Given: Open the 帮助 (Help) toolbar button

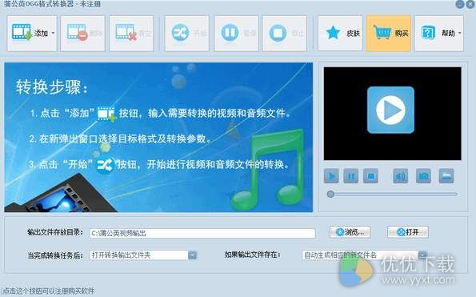Looking at the screenshot, I should coord(439,33).
